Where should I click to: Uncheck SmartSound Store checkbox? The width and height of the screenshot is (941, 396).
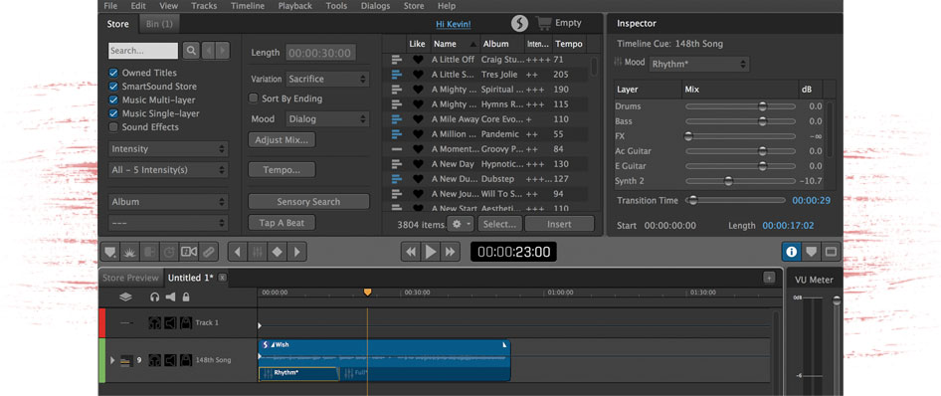click(113, 87)
